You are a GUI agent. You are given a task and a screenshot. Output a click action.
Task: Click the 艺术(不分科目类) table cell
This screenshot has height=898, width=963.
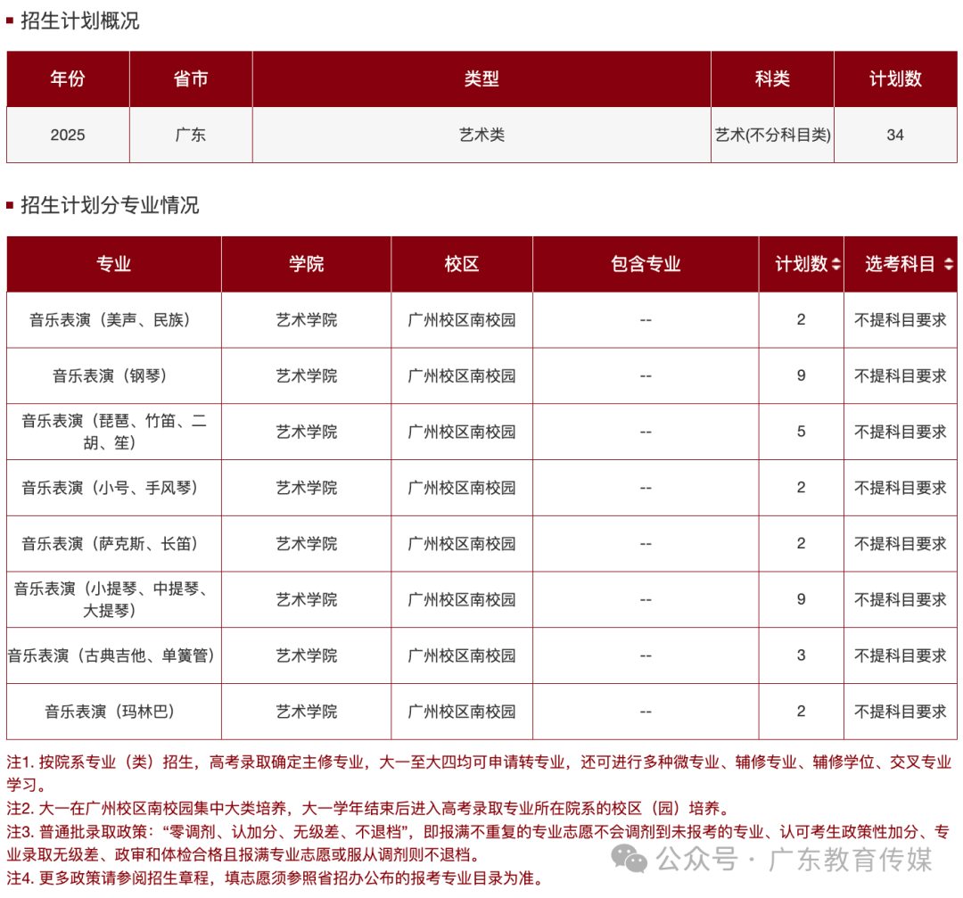(x=772, y=135)
